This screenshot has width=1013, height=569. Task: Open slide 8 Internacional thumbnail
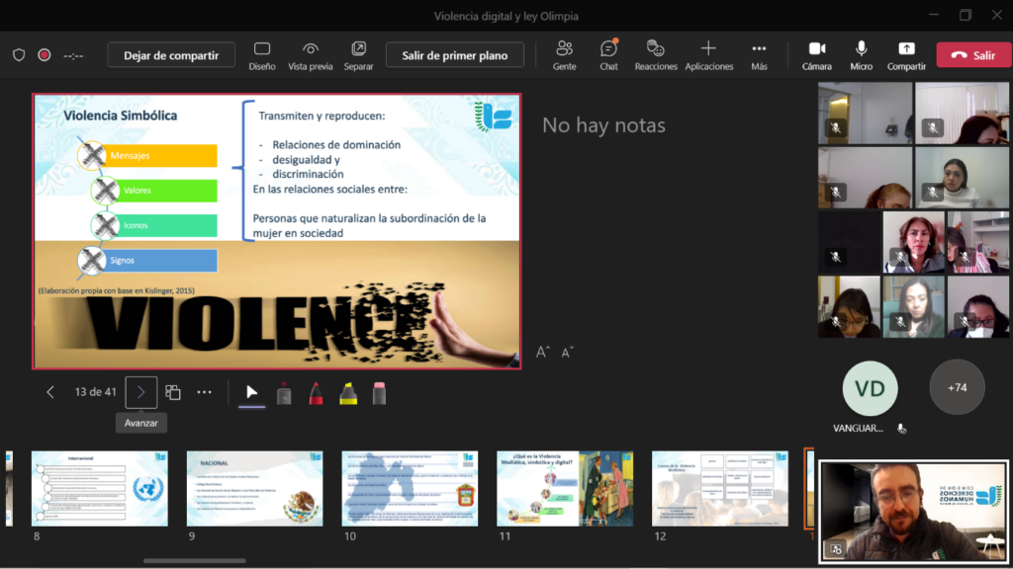(100, 488)
